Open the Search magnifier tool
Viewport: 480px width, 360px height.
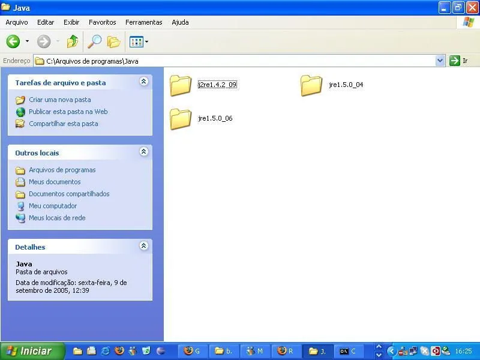(x=94, y=41)
